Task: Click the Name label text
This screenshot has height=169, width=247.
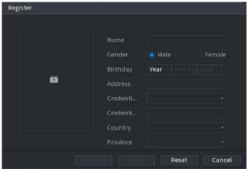Action: coord(116,40)
